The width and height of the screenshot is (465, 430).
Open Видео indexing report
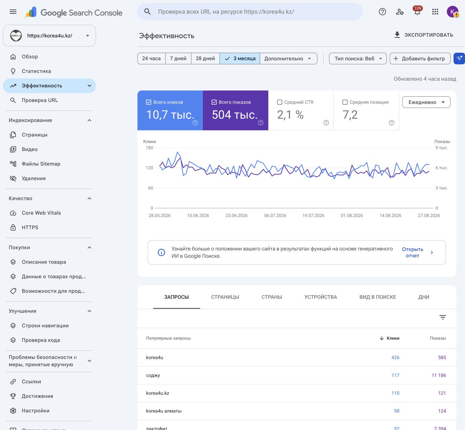point(49,149)
